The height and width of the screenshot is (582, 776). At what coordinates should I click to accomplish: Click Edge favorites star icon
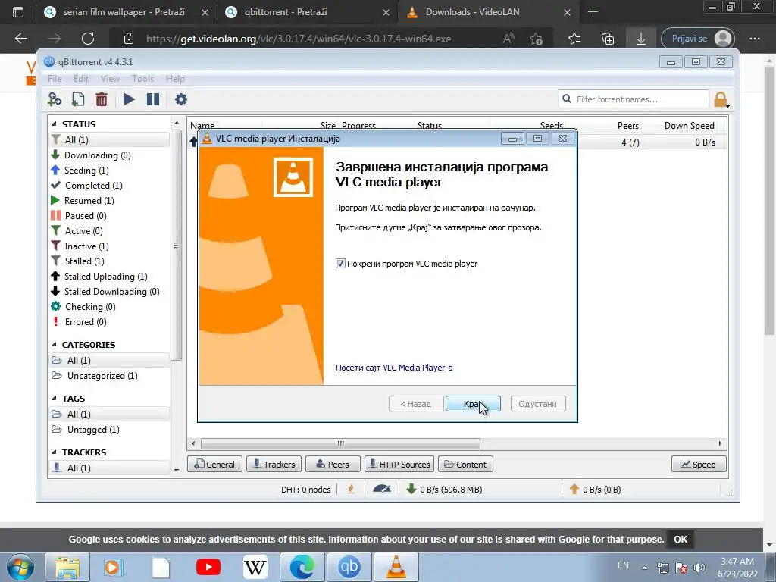click(x=574, y=39)
